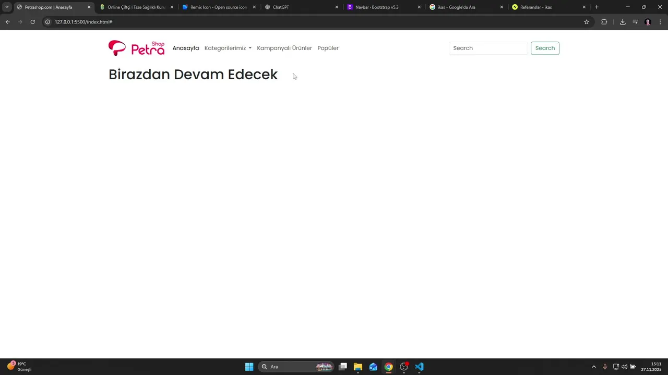The height and width of the screenshot is (375, 668).
Task: Click the microphone tray icon
Action: pyautogui.click(x=605, y=367)
